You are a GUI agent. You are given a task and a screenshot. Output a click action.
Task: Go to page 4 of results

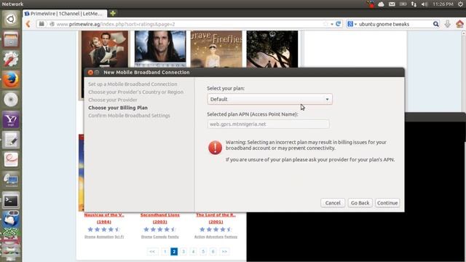tap(193, 252)
